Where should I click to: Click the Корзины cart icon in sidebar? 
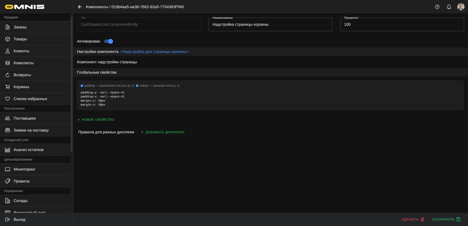point(7,87)
